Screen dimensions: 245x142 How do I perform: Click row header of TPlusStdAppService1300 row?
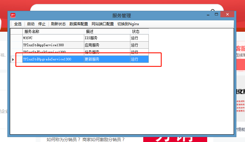pyautogui.click(x=16, y=45)
